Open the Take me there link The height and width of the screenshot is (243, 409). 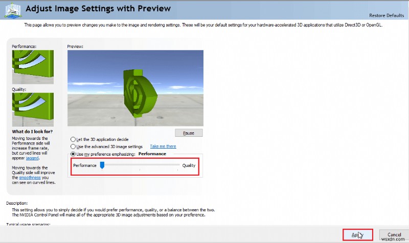163,147
